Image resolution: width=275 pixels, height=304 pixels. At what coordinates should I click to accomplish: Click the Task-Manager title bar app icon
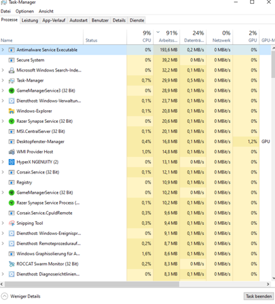pos(4,2)
